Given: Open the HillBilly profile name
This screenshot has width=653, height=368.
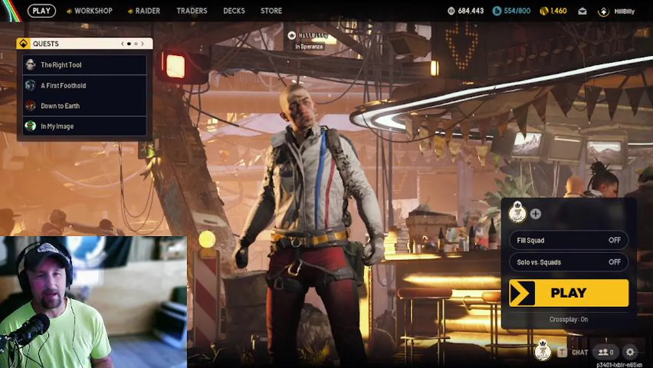Looking at the screenshot, I should [624, 11].
